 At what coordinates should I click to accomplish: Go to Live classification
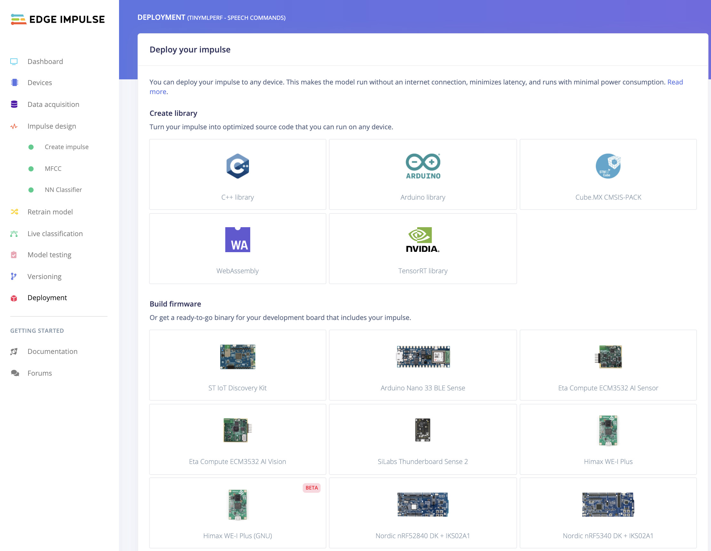click(x=55, y=234)
